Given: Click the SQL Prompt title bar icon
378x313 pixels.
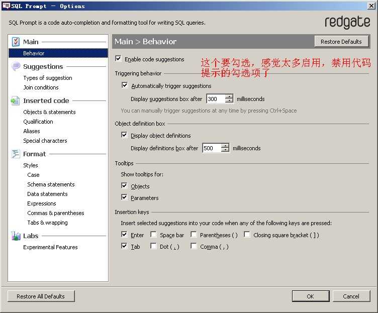Looking at the screenshot, I should (x=6, y=6).
